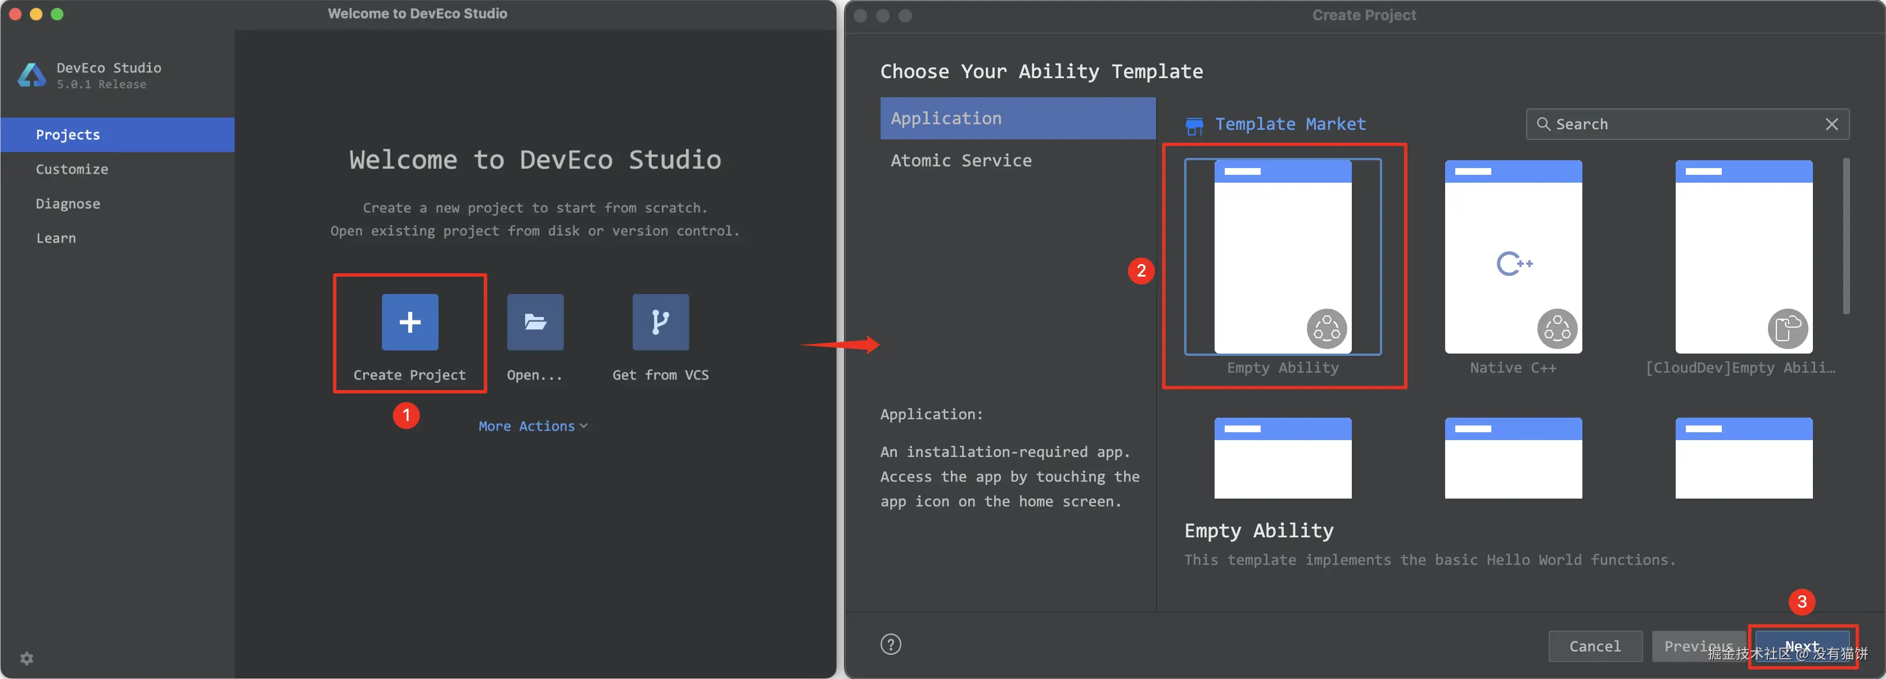Screen dimensions: 1886x679
Task: Choose the Native C++ template
Action: click(1513, 257)
